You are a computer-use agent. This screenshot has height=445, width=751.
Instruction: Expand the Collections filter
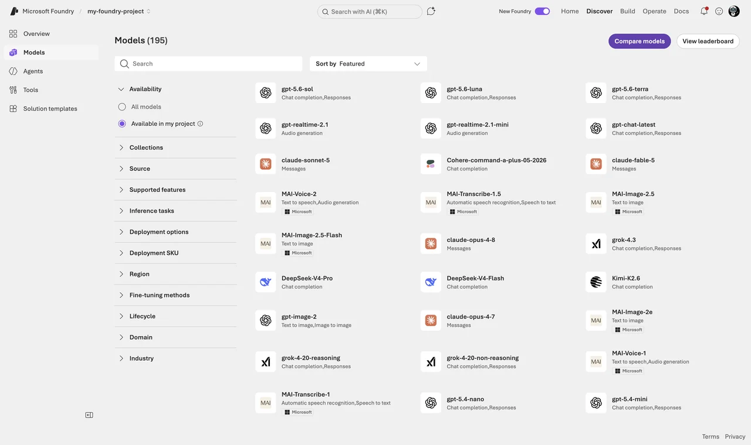click(x=176, y=148)
